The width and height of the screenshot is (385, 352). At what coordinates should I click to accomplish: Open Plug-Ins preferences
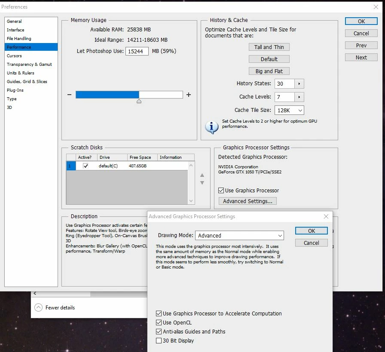tap(31, 90)
